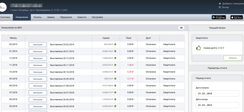
Task: Click the green status dot for 09.2018
Action: point(115,79)
